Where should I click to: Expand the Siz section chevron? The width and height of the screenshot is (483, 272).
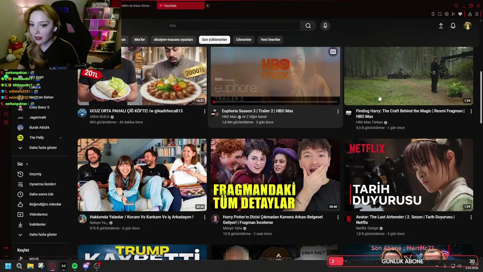tap(27, 164)
